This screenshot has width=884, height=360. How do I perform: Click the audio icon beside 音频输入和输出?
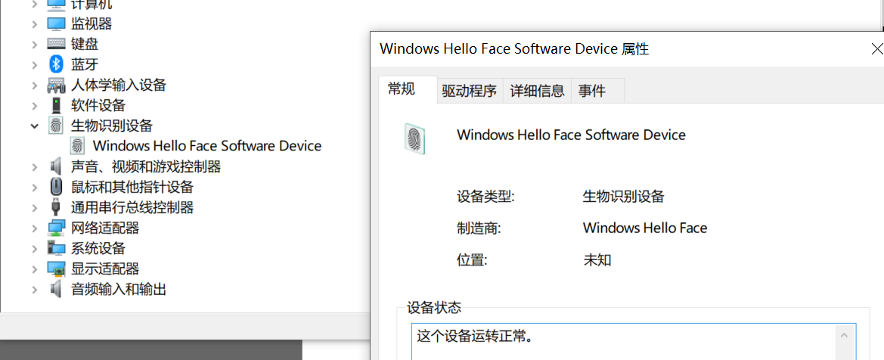(56, 290)
